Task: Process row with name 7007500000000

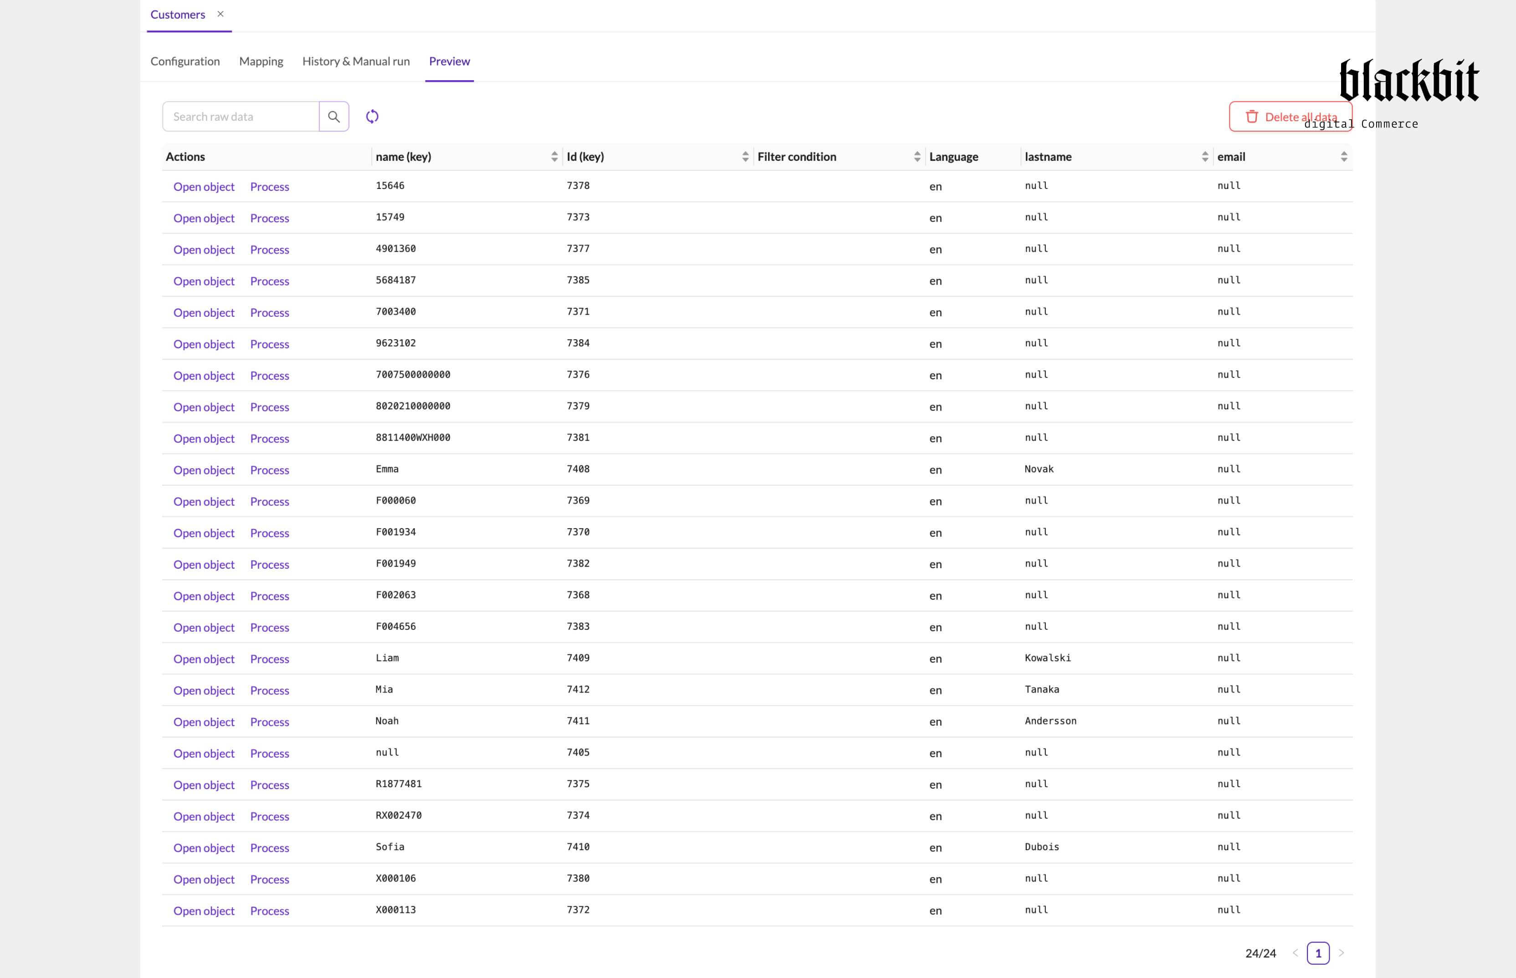Action: pos(269,375)
